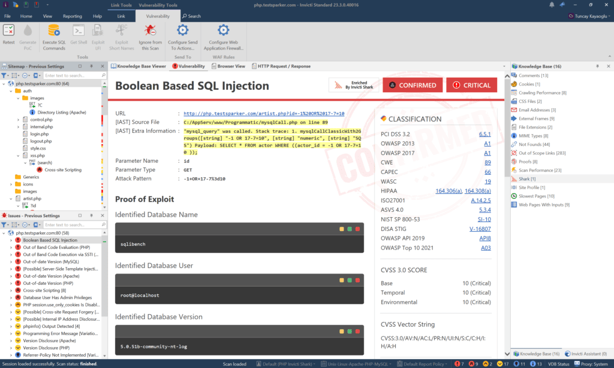Screen dimensions: 614x368
Task: Open the notifications bell icon
Action: coord(552,5)
